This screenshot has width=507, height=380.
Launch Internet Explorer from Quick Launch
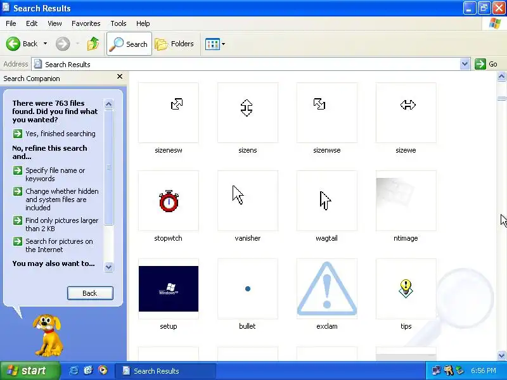(74, 370)
